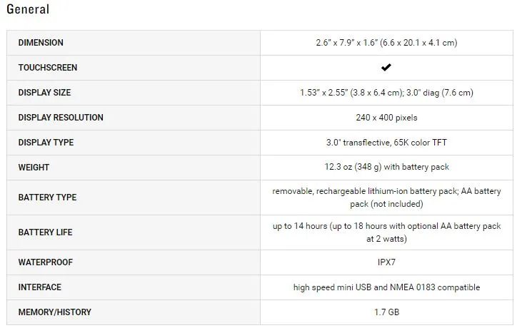Select the INTERFACE row label
This screenshot has height=333, width=522.
39,287
